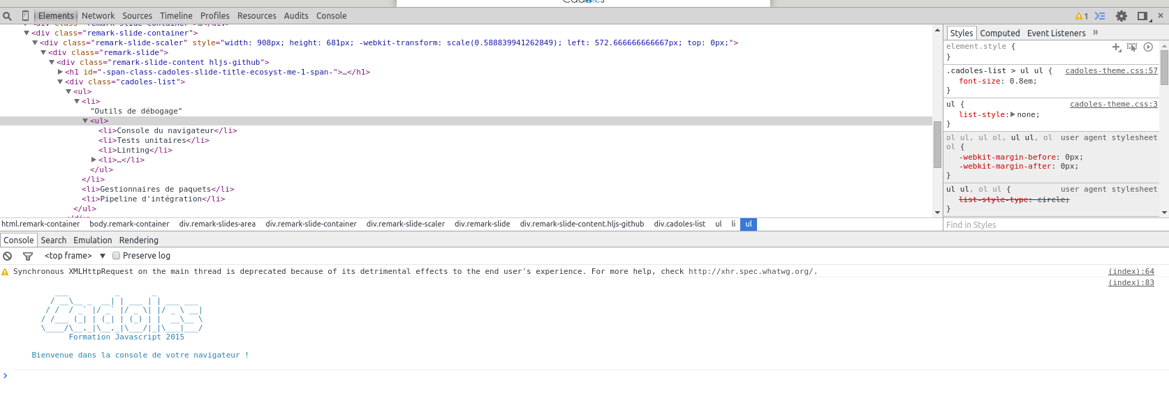Click the Styles pane scrollbar thumb
1169x398 pixels.
pos(1164,68)
